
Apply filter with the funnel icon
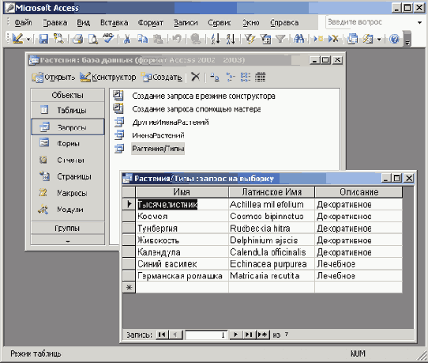click(x=281, y=39)
